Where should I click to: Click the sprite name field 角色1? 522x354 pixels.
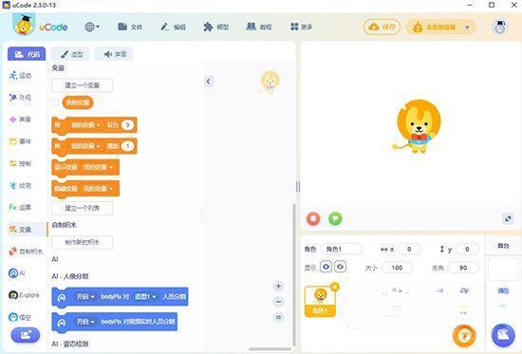342,249
